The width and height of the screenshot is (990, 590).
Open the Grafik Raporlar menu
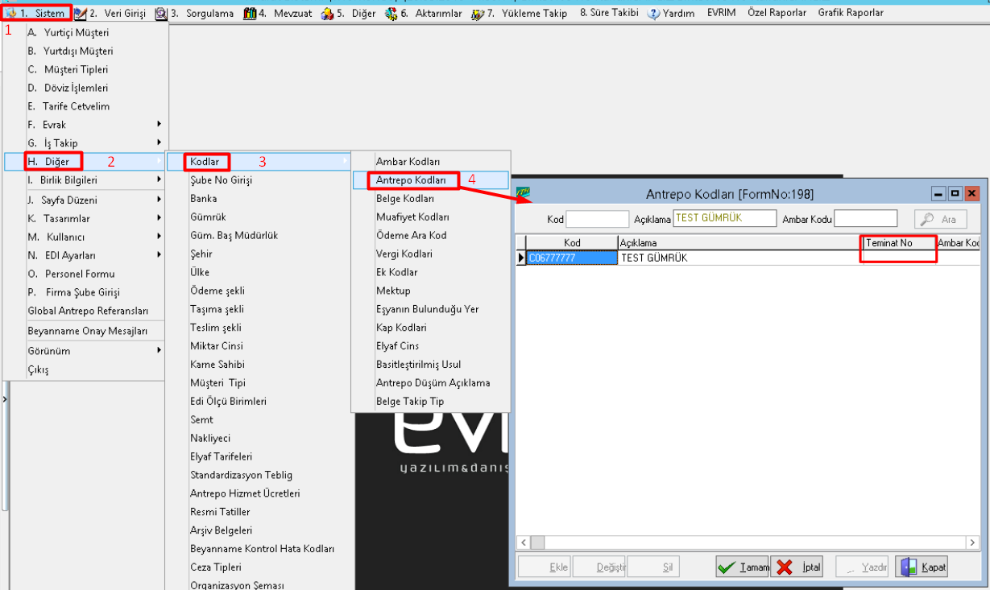tap(850, 13)
